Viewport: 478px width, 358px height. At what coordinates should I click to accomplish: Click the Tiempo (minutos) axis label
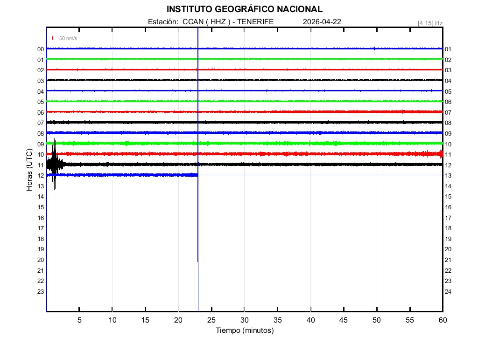pyautogui.click(x=244, y=330)
